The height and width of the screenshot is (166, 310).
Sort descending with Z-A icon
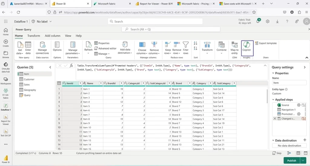(196, 48)
